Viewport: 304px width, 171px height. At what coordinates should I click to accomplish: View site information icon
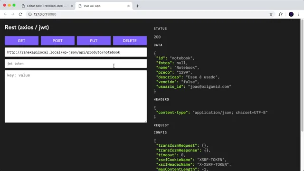pyautogui.click(x=30, y=14)
